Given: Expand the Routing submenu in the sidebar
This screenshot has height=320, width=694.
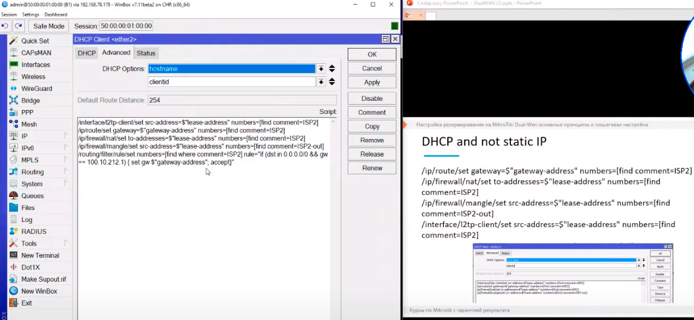Looking at the screenshot, I should pyautogui.click(x=32, y=172).
